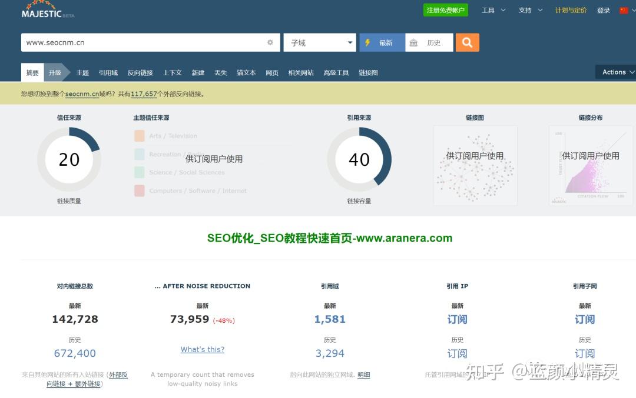Open search settings gear icon
This screenshot has height=398, width=636.
(x=270, y=42)
